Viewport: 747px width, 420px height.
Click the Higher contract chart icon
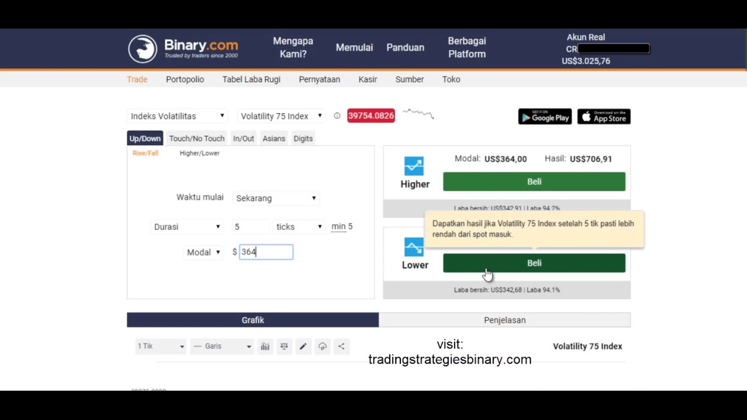point(414,166)
